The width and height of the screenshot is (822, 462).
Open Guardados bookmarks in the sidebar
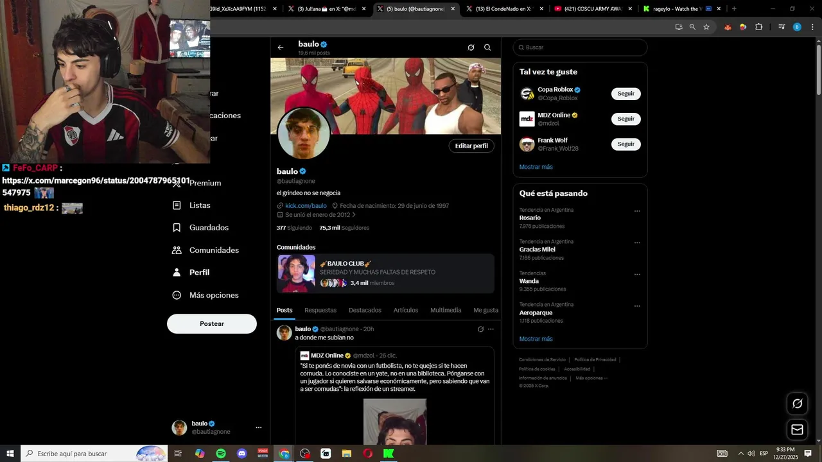200,228
